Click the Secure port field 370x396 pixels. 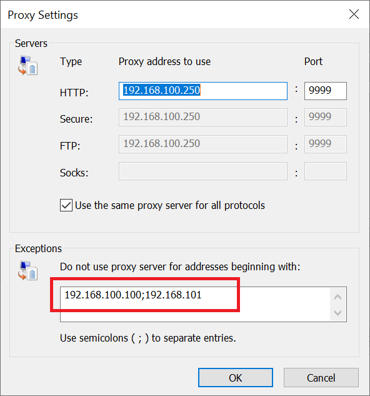click(326, 117)
